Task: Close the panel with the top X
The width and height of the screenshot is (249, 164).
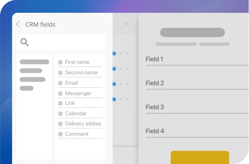Action: (126, 24)
